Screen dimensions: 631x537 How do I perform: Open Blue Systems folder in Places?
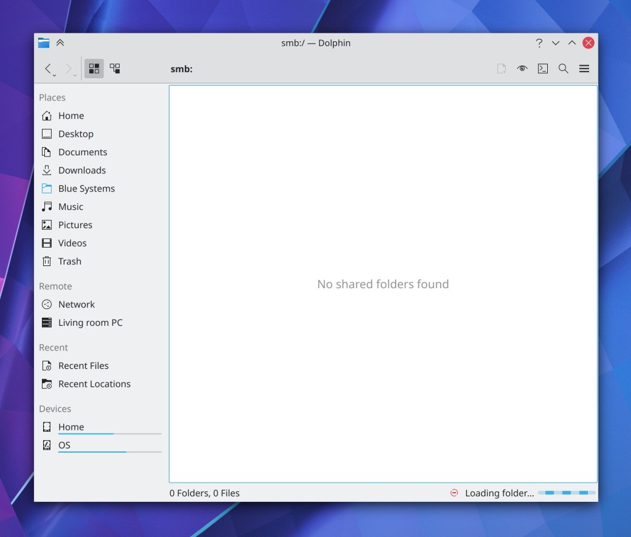[x=86, y=188]
